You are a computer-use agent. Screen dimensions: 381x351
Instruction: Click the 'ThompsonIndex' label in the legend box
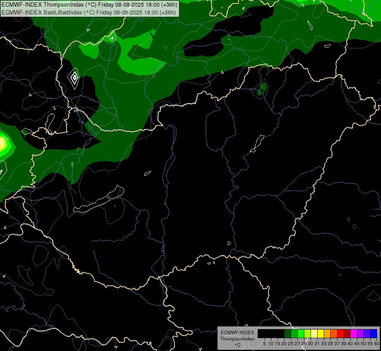pos(237,339)
